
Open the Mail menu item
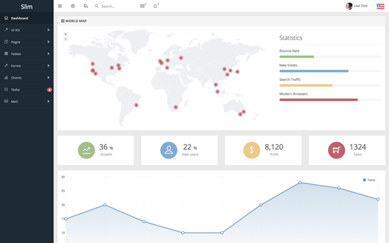(27, 102)
